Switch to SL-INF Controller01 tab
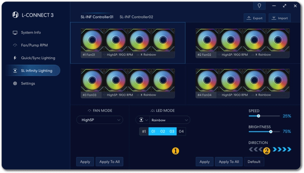This screenshot has width=304, height=173. coord(97,17)
